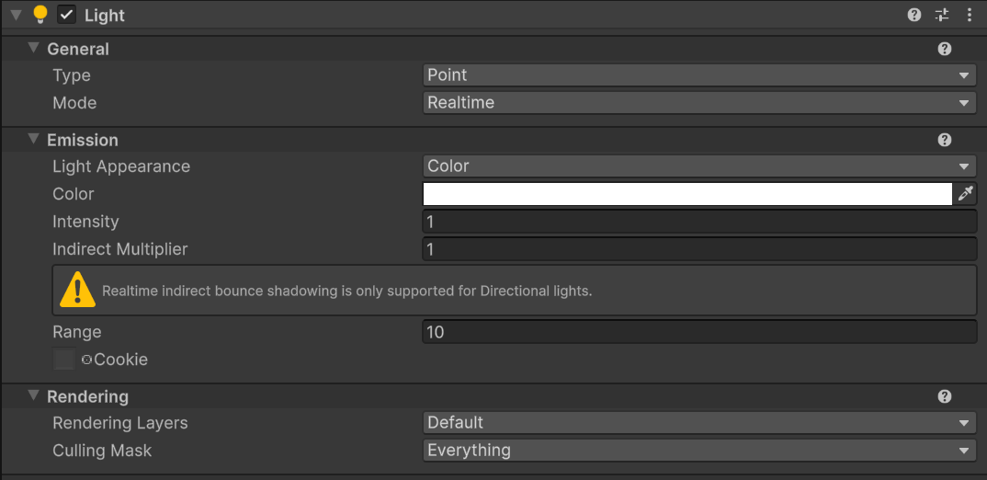Click the white Color swatch field

point(687,194)
